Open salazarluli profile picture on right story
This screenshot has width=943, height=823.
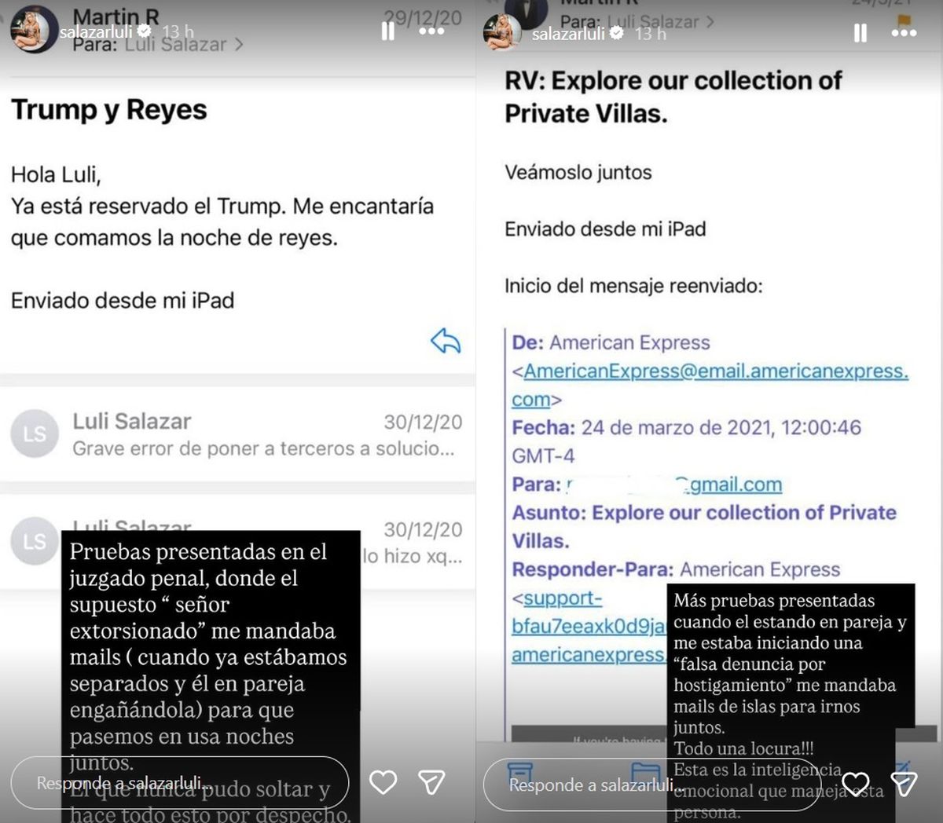(x=503, y=32)
